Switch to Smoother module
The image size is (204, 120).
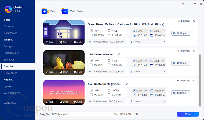9,60
